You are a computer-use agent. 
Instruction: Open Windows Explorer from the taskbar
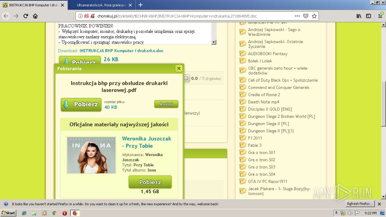click(x=34, y=213)
